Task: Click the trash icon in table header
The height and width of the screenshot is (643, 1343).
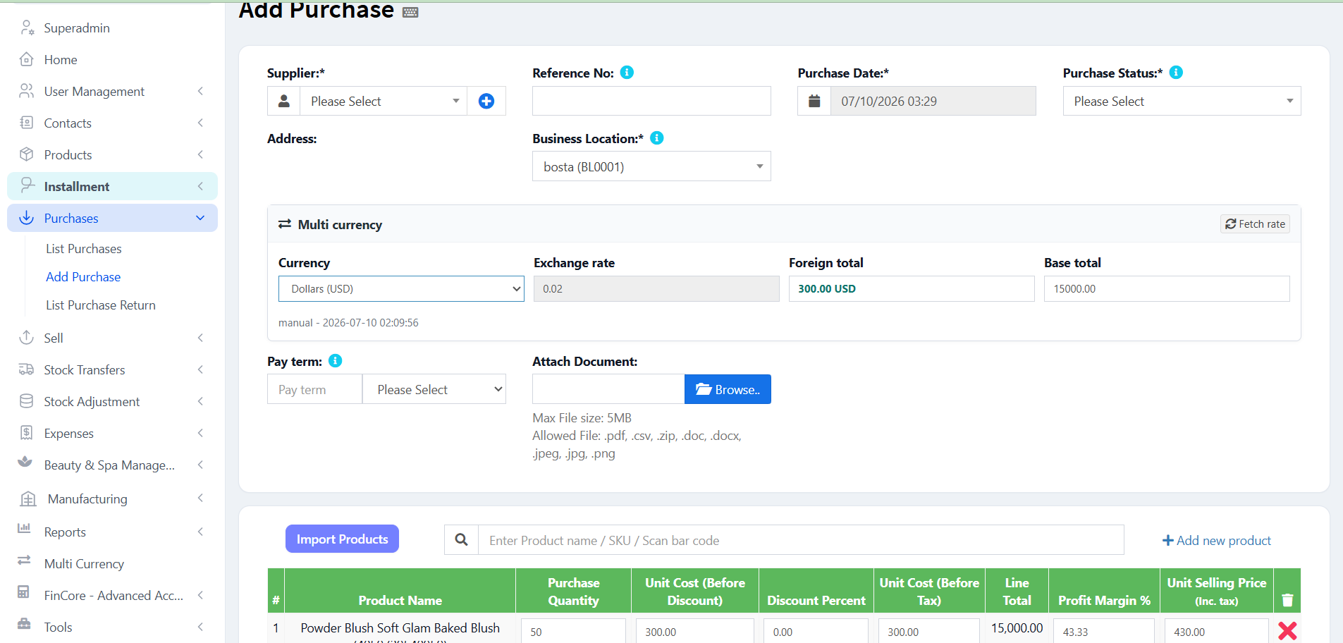Action: click(1287, 600)
